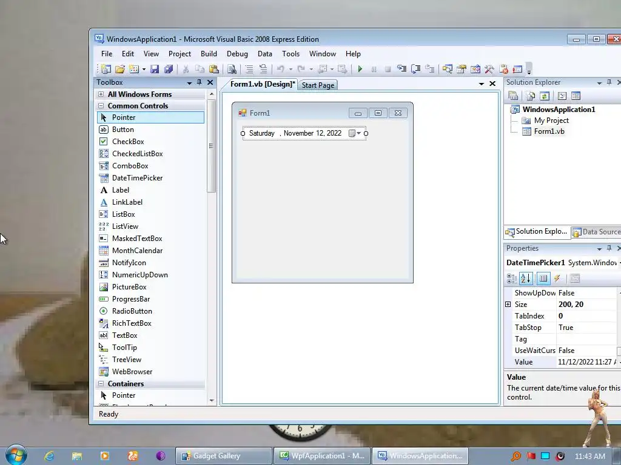Click Refresh icon in Solution Explorer

click(x=545, y=96)
